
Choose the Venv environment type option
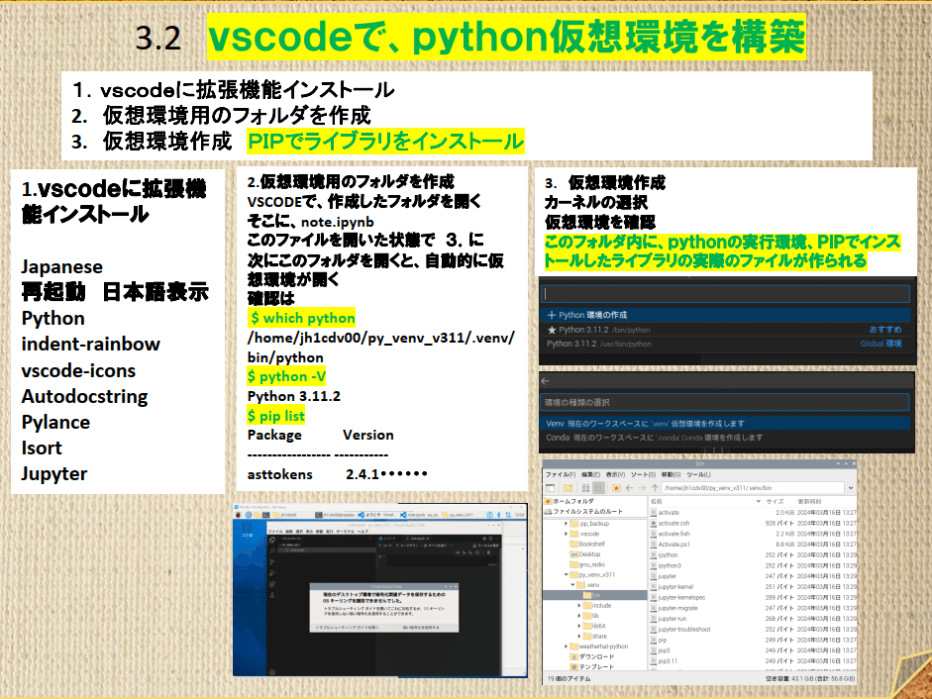[725, 423]
